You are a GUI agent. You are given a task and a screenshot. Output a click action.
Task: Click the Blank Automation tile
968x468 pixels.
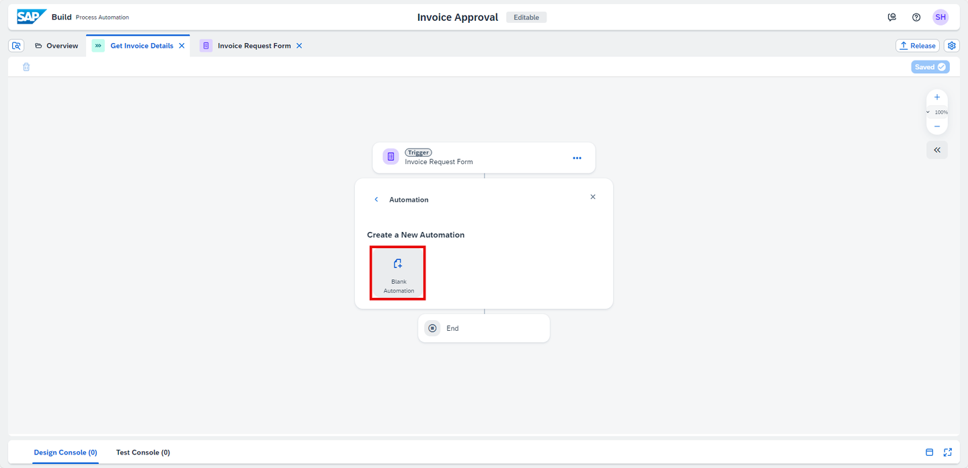click(x=398, y=273)
